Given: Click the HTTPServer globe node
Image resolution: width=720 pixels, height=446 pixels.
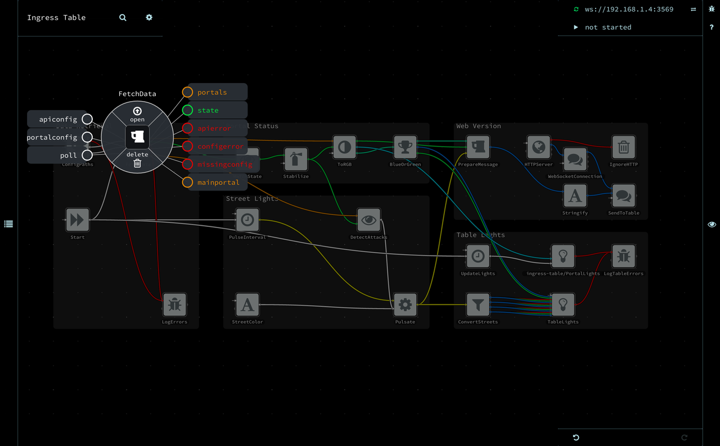Looking at the screenshot, I should click(x=538, y=148).
